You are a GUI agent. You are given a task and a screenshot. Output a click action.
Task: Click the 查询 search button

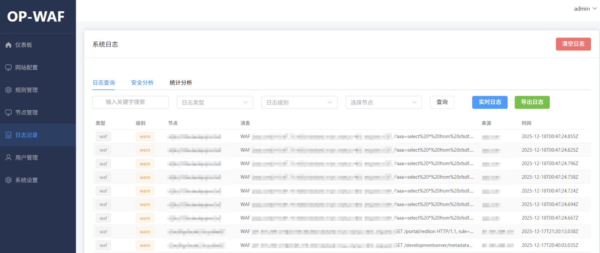442,102
